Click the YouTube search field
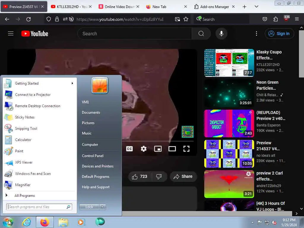 pyautogui.click(x=134, y=34)
